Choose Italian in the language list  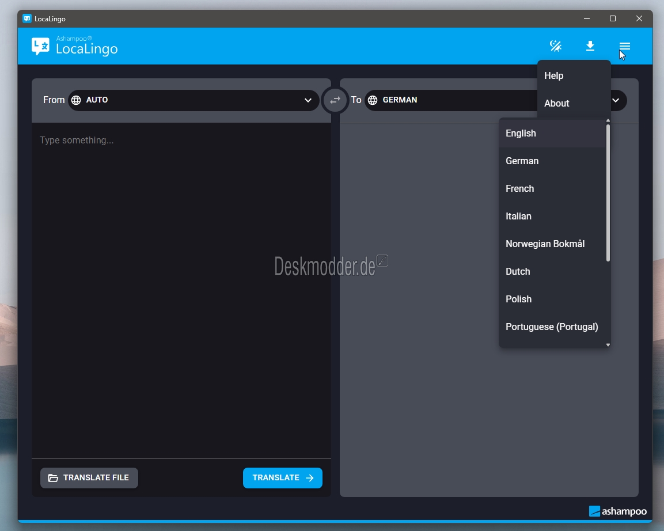(x=552, y=217)
